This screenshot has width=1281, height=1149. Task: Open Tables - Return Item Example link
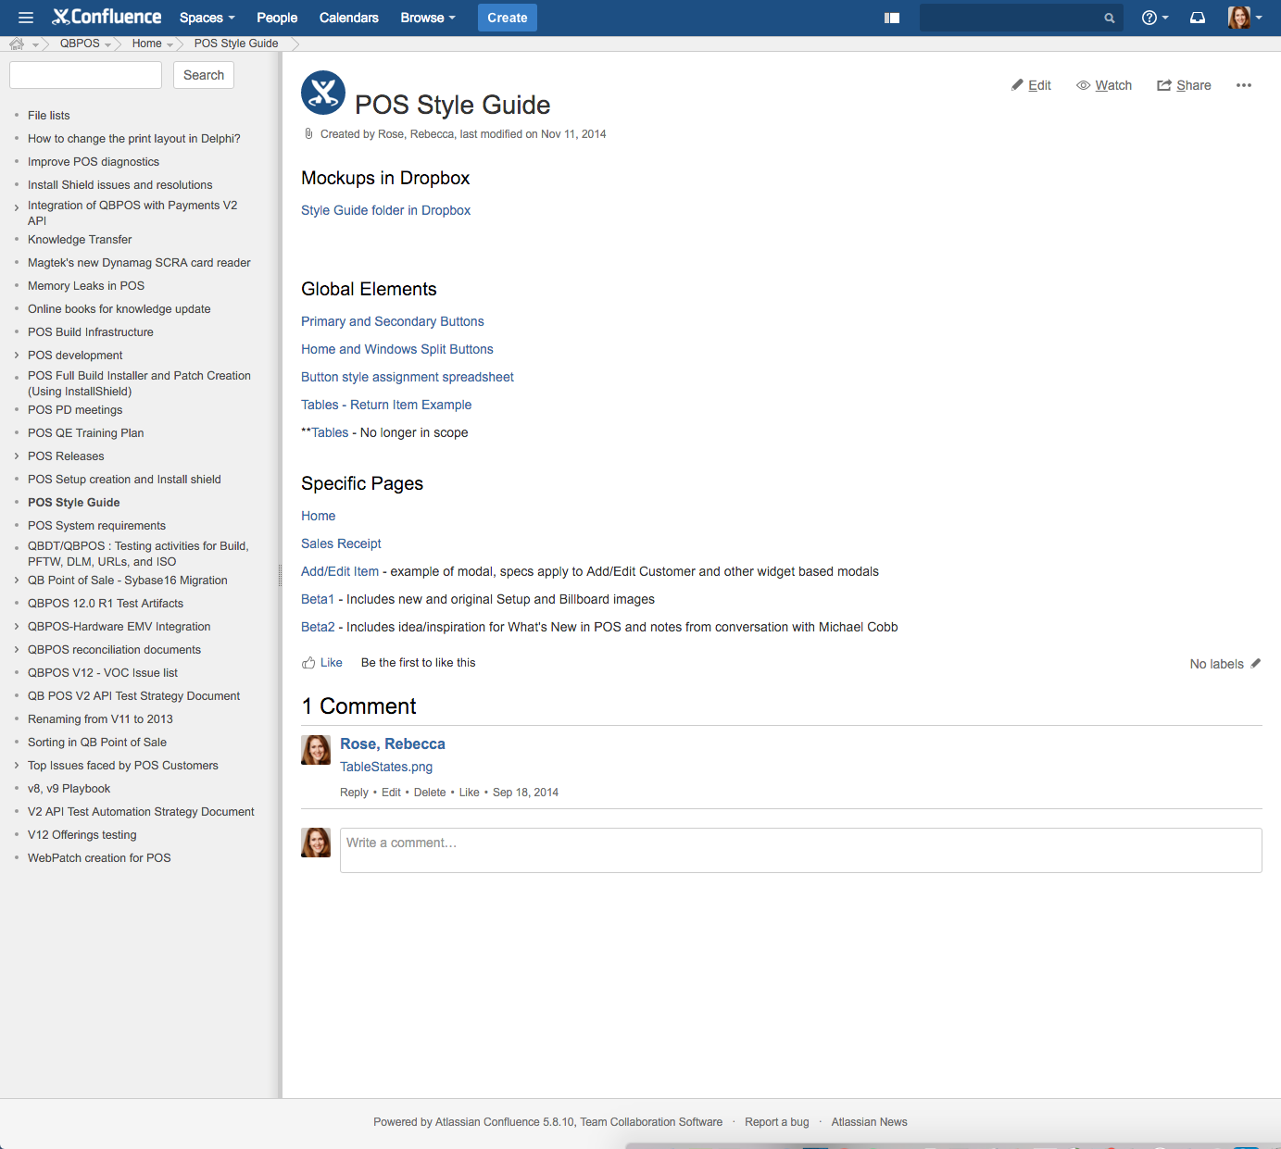[x=386, y=405]
